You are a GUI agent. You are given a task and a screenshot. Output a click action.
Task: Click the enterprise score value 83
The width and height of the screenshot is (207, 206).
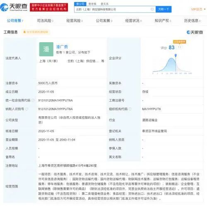(x=171, y=48)
